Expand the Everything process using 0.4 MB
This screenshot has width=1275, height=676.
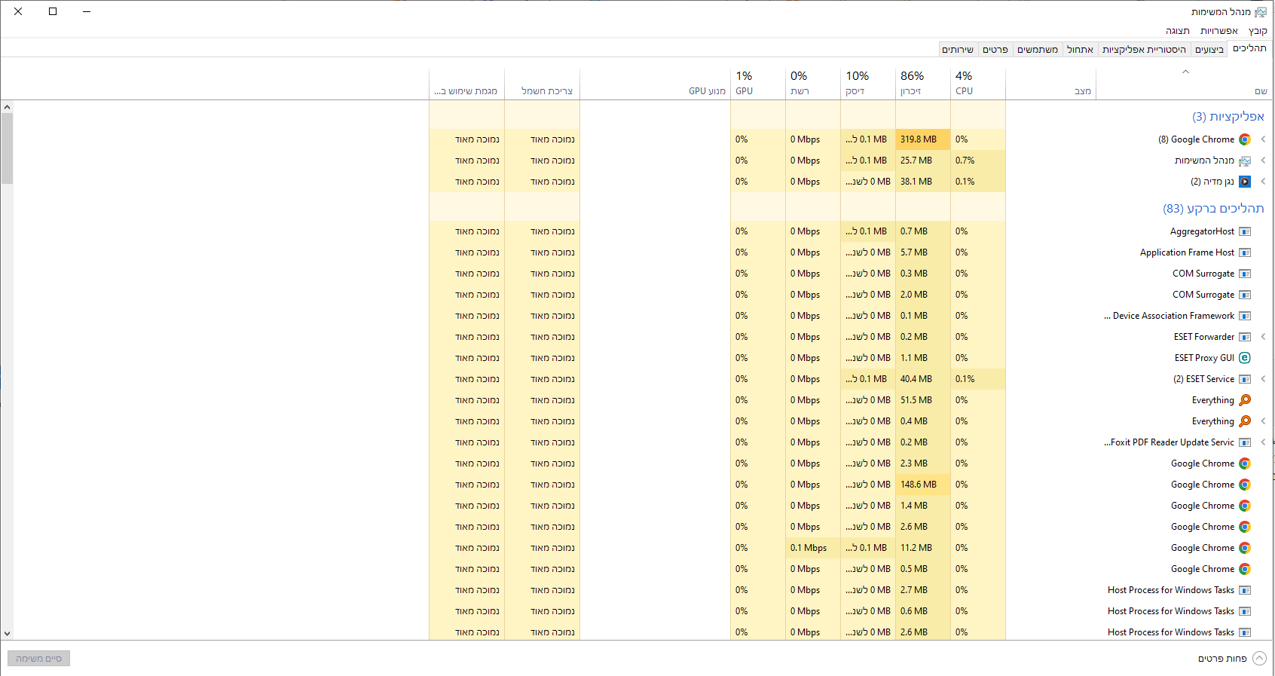coord(1263,421)
